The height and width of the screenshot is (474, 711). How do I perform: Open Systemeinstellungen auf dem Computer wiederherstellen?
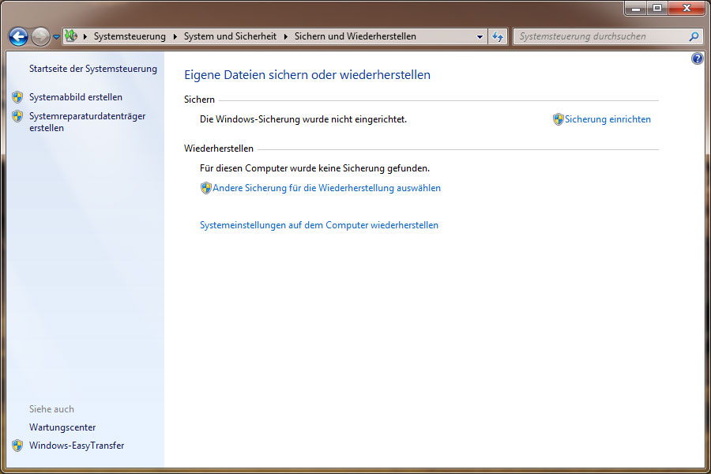319,225
